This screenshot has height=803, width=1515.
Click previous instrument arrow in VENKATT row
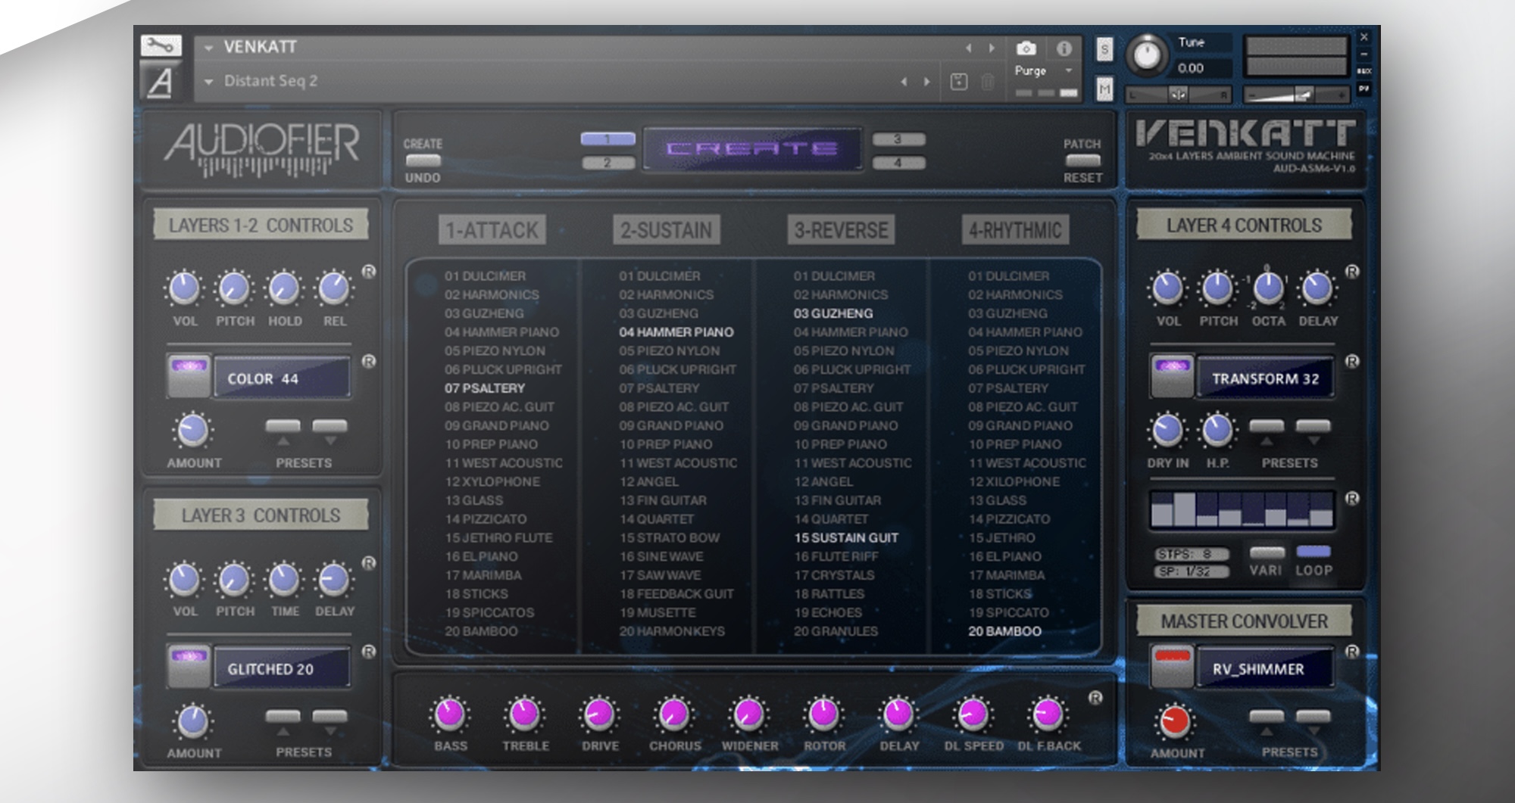(968, 48)
